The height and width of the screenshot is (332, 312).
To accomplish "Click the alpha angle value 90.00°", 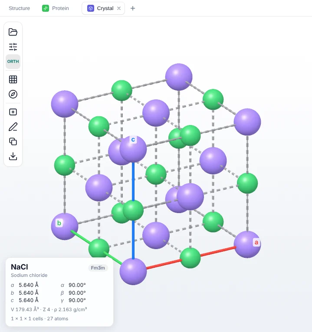I will (x=77, y=285).
